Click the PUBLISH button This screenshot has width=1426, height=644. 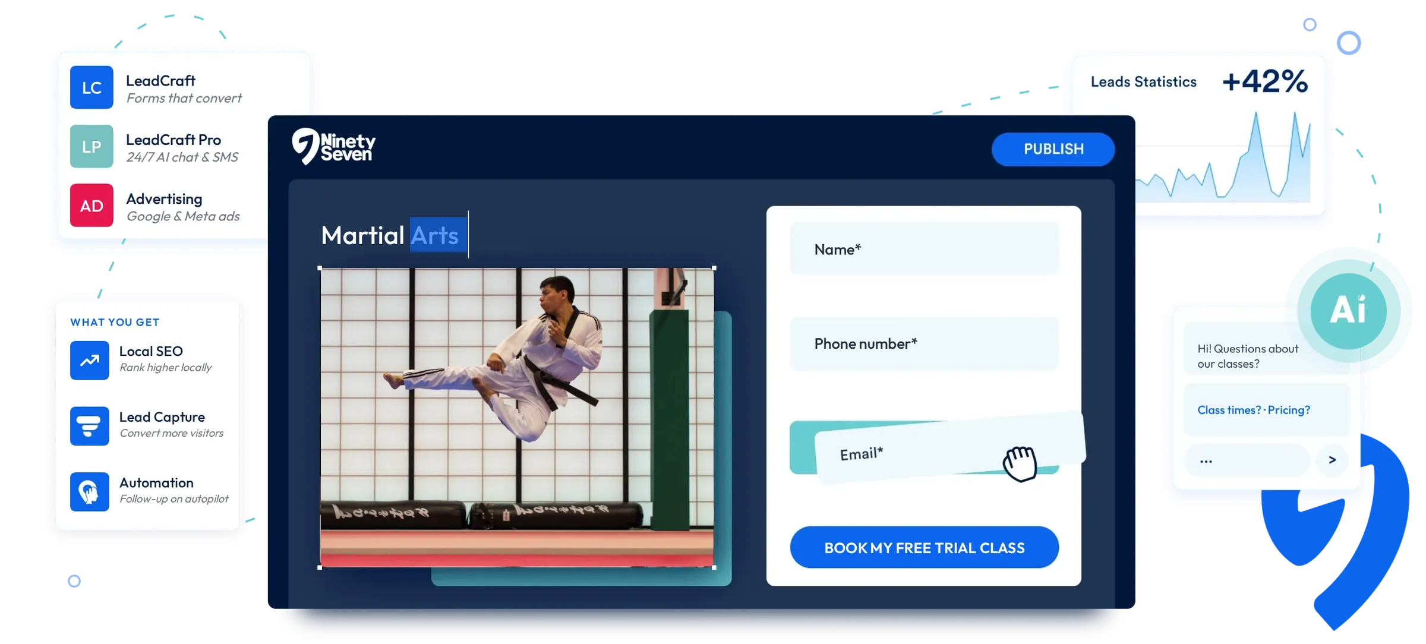click(1053, 149)
